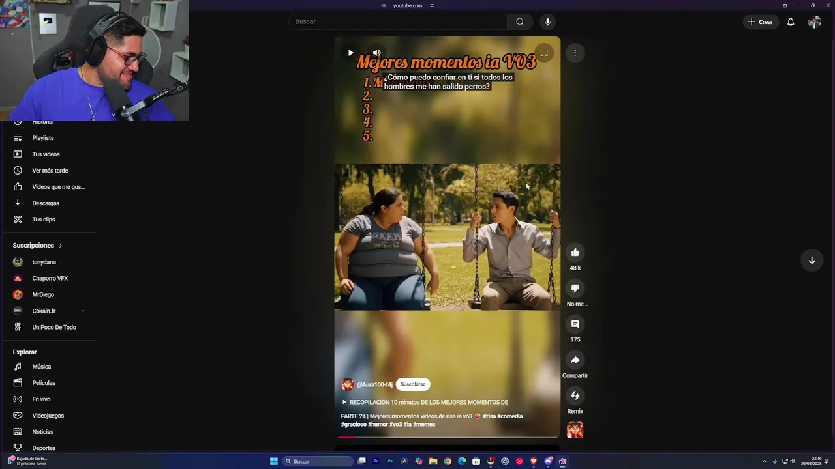This screenshot has height=469, width=835.
Task: Click the Compartir share arrow icon
Action: coord(575,360)
